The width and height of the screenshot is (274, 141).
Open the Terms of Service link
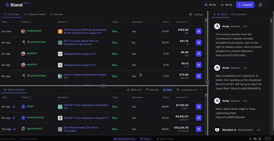[29, 139]
